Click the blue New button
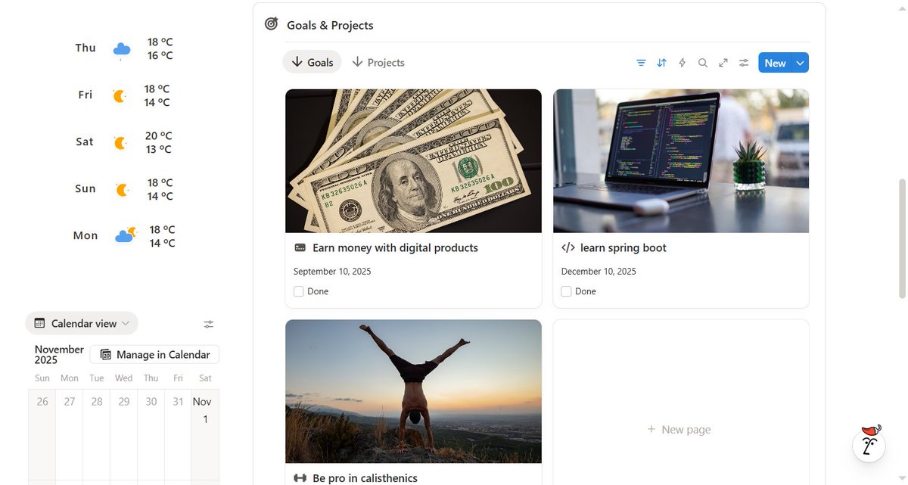This screenshot has height=485, width=908. click(x=775, y=63)
